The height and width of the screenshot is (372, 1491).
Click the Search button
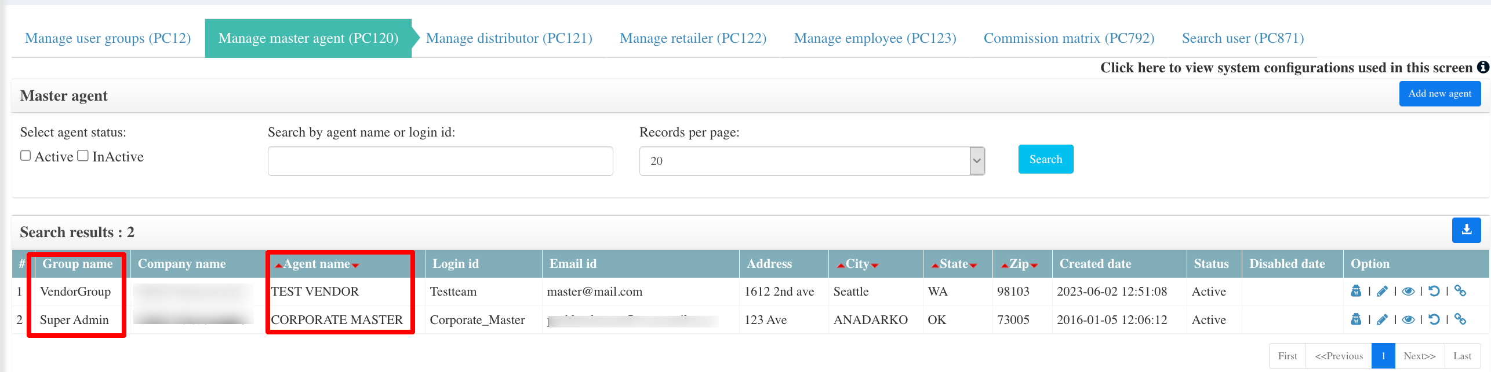(x=1046, y=159)
